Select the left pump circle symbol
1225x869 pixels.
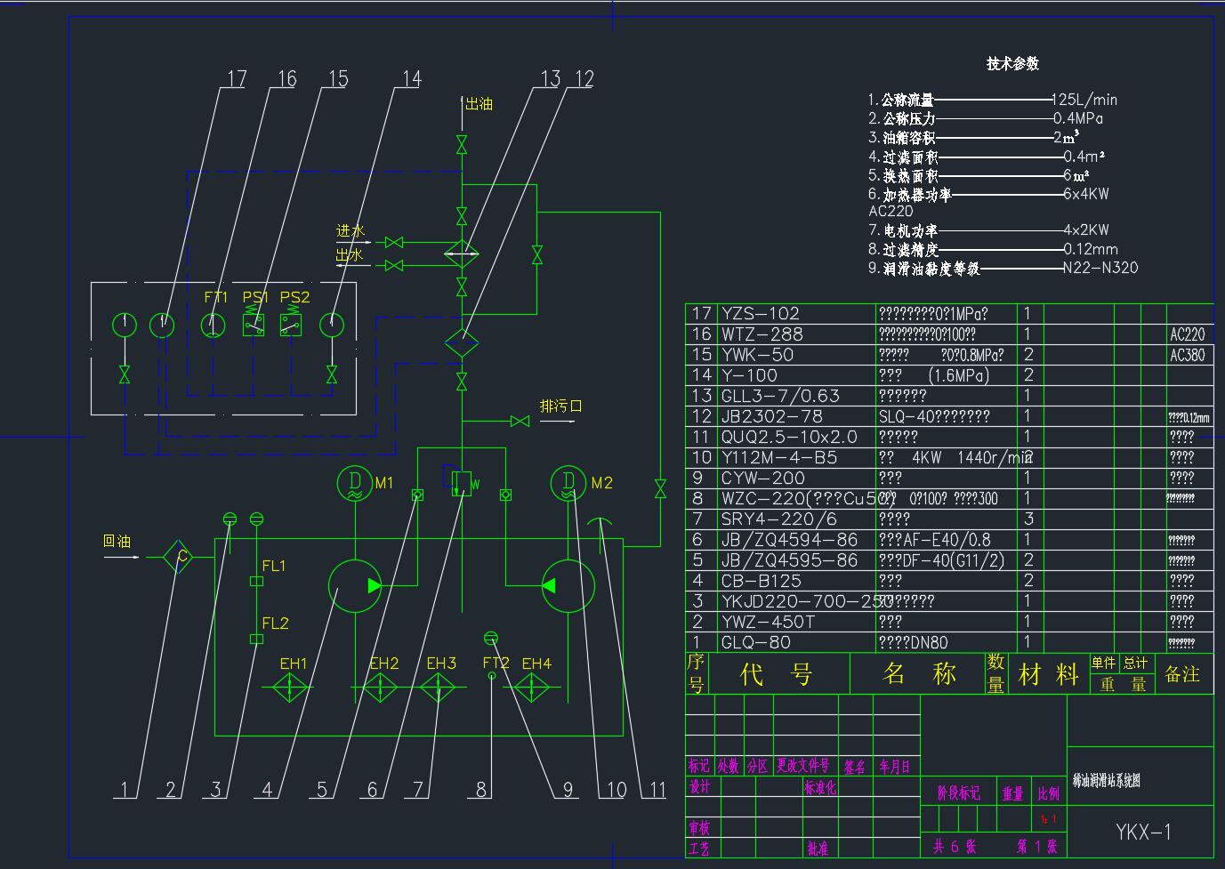(354, 586)
